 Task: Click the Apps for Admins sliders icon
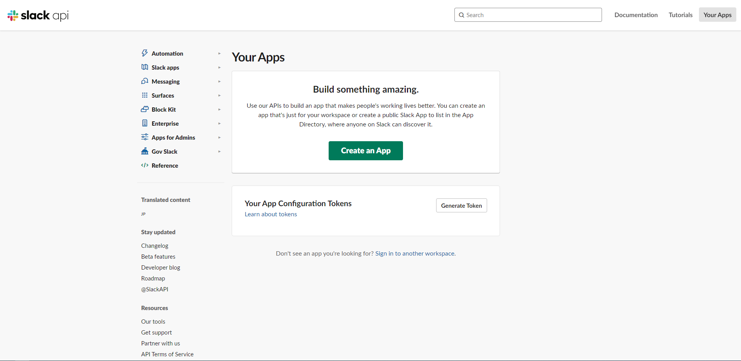pos(144,137)
